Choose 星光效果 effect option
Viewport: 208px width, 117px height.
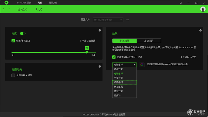[125, 91]
